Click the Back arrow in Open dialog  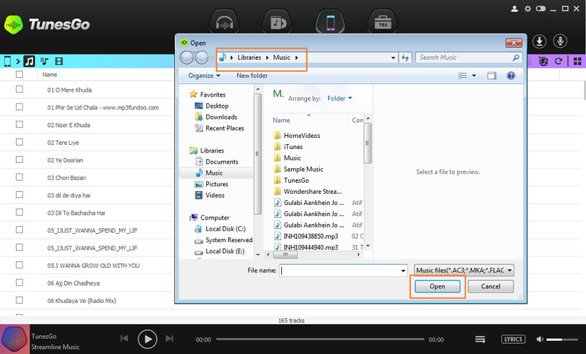pos(187,58)
